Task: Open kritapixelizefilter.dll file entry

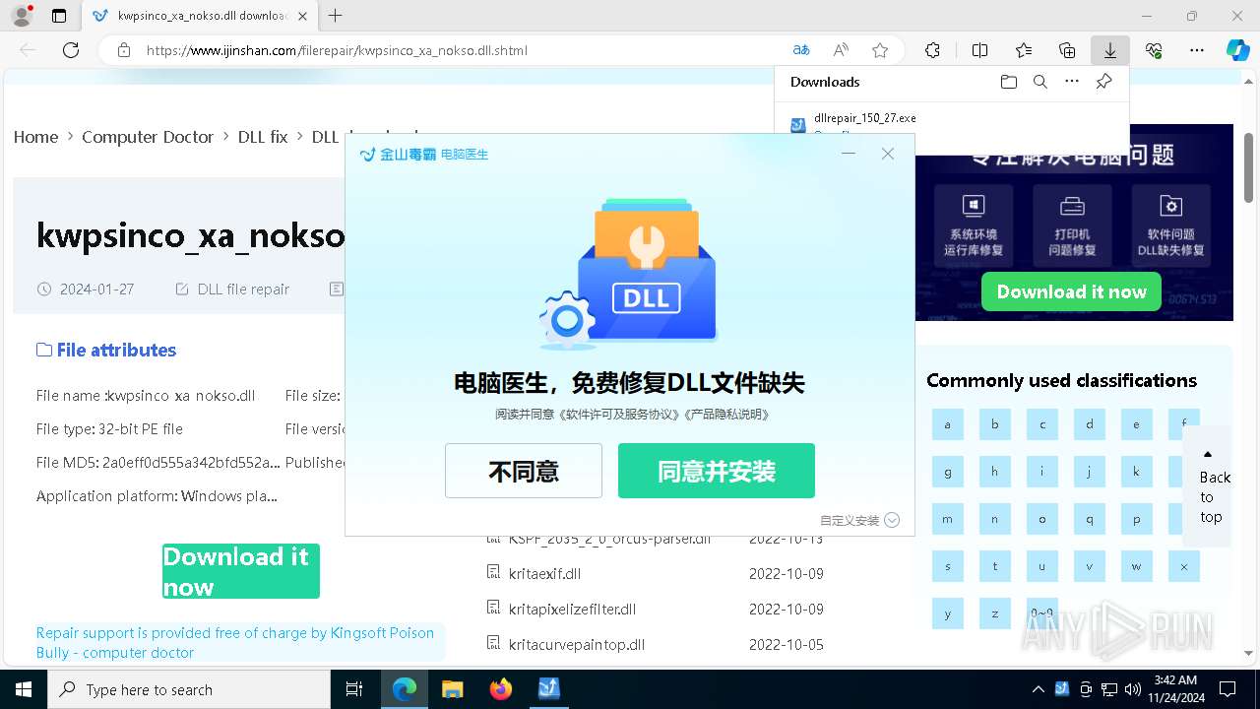Action: [x=572, y=609]
